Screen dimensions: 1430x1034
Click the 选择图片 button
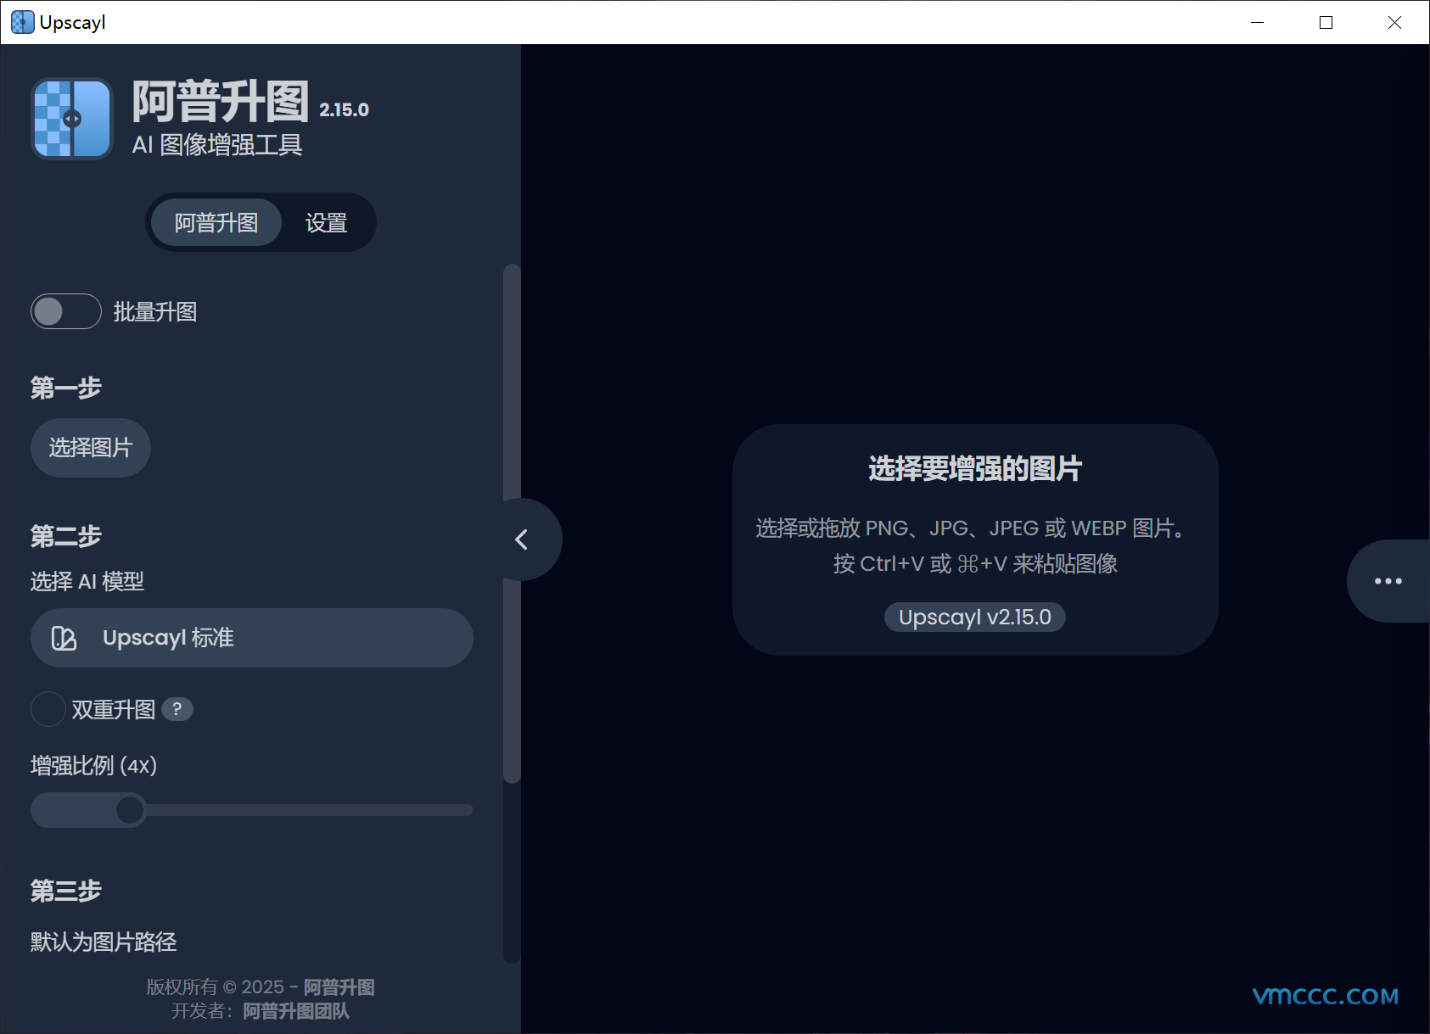[91, 448]
